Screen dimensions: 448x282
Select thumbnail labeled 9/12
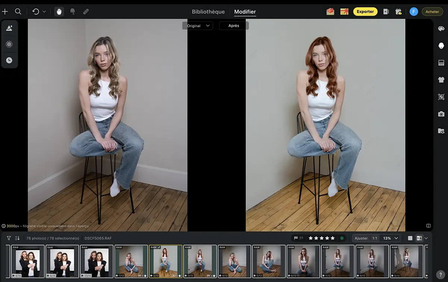(x=407, y=261)
